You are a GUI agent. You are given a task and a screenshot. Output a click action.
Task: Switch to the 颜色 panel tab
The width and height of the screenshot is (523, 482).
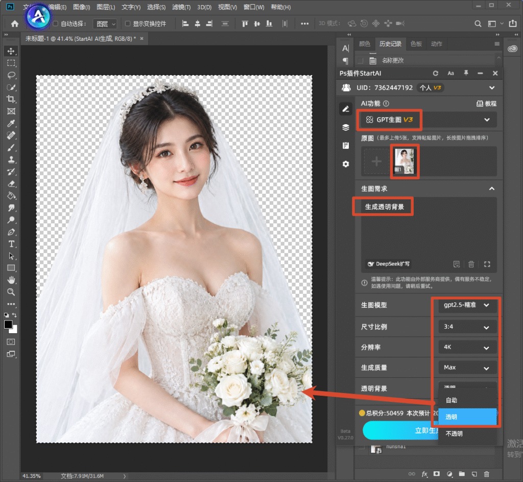(x=365, y=44)
